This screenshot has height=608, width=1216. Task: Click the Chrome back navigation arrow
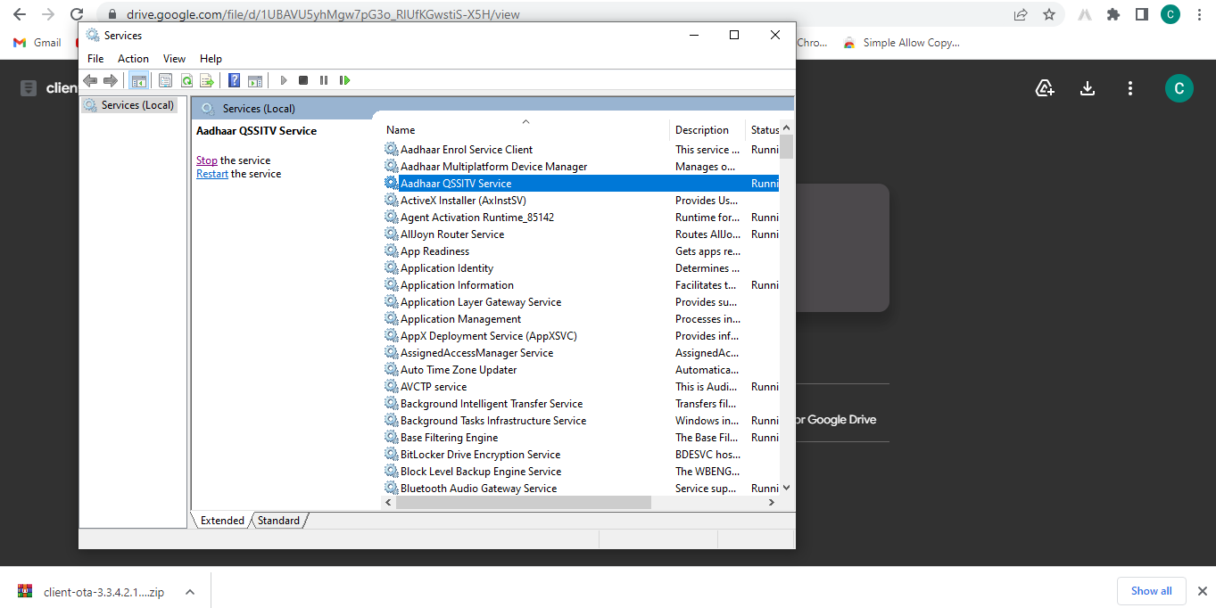click(20, 14)
